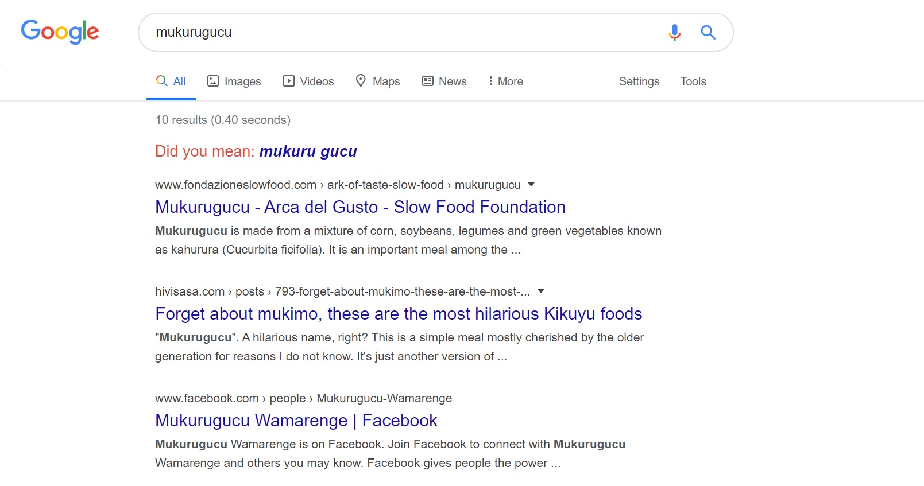Open the Tools menu
The width and height of the screenshot is (924, 486).
click(693, 81)
